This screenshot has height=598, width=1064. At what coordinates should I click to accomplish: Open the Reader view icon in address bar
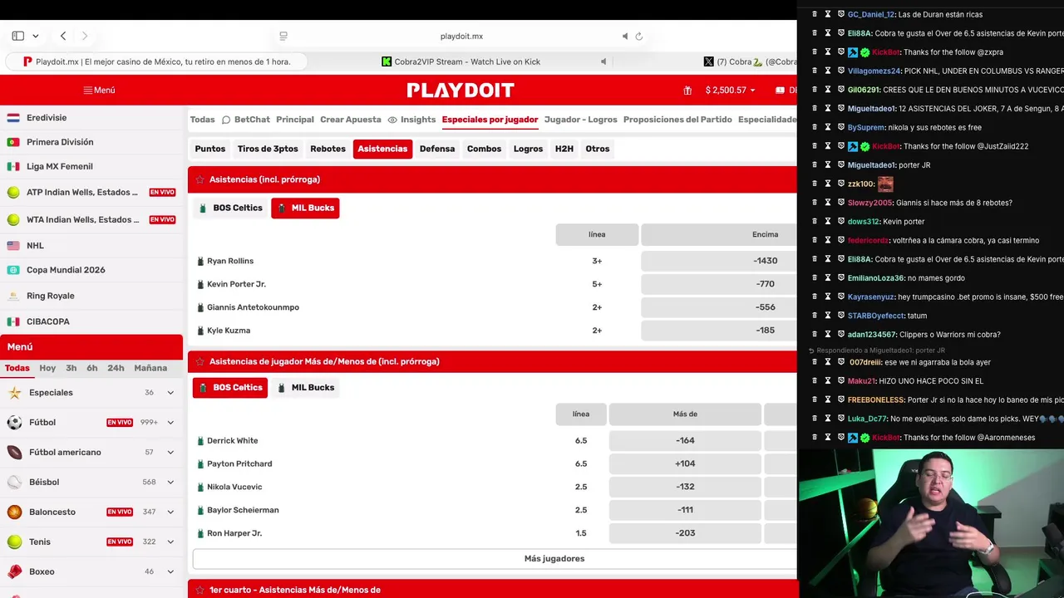point(283,37)
